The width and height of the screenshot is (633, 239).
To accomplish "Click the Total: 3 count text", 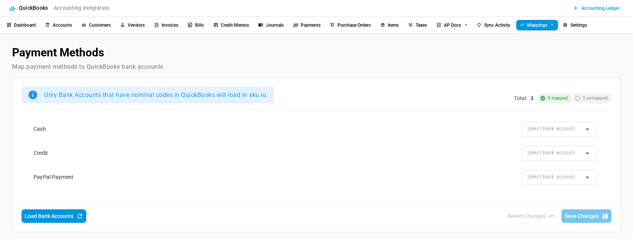I will [x=524, y=98].
